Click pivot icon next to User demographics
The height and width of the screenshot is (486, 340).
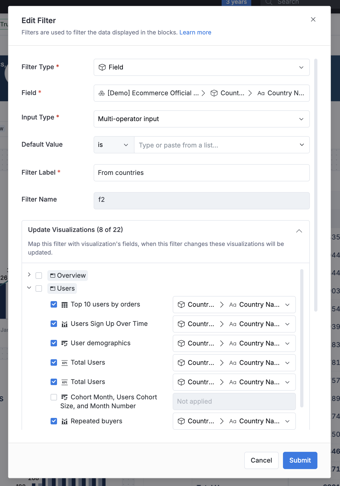65,343
